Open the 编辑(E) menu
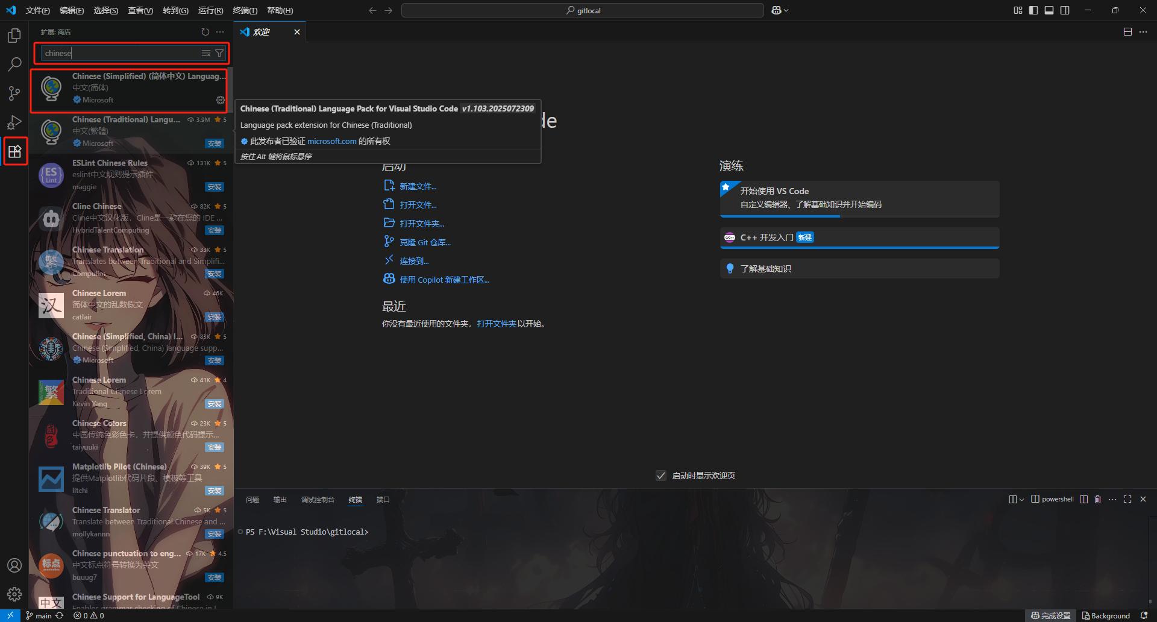 click(72, 10)
